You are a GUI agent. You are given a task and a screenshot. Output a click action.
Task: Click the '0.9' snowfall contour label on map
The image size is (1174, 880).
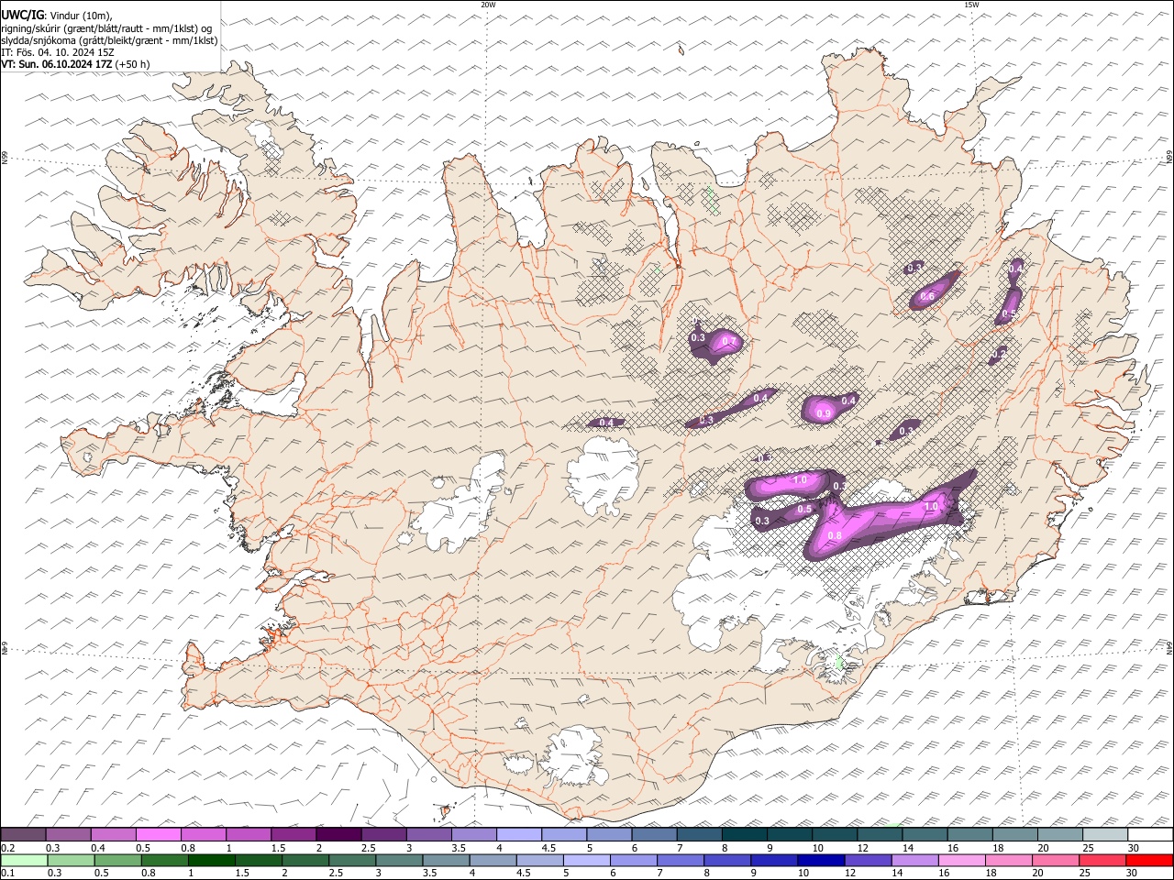(x=824, y=414)
